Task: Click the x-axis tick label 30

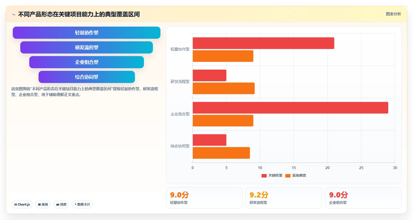Action: [395, 168]
